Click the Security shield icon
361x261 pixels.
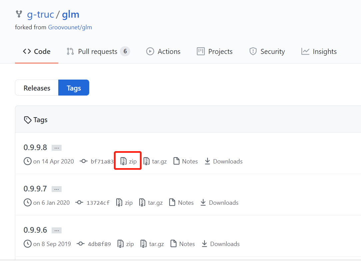point(252,51)
